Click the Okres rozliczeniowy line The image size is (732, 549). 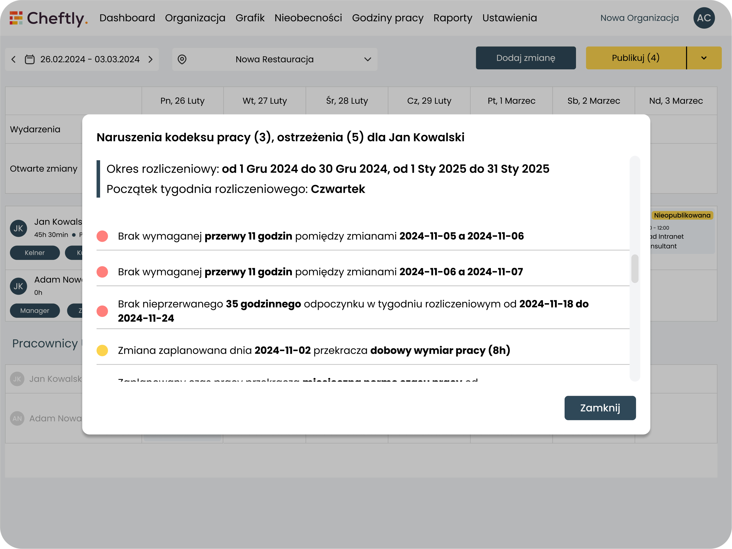click(x=328, y=169)
